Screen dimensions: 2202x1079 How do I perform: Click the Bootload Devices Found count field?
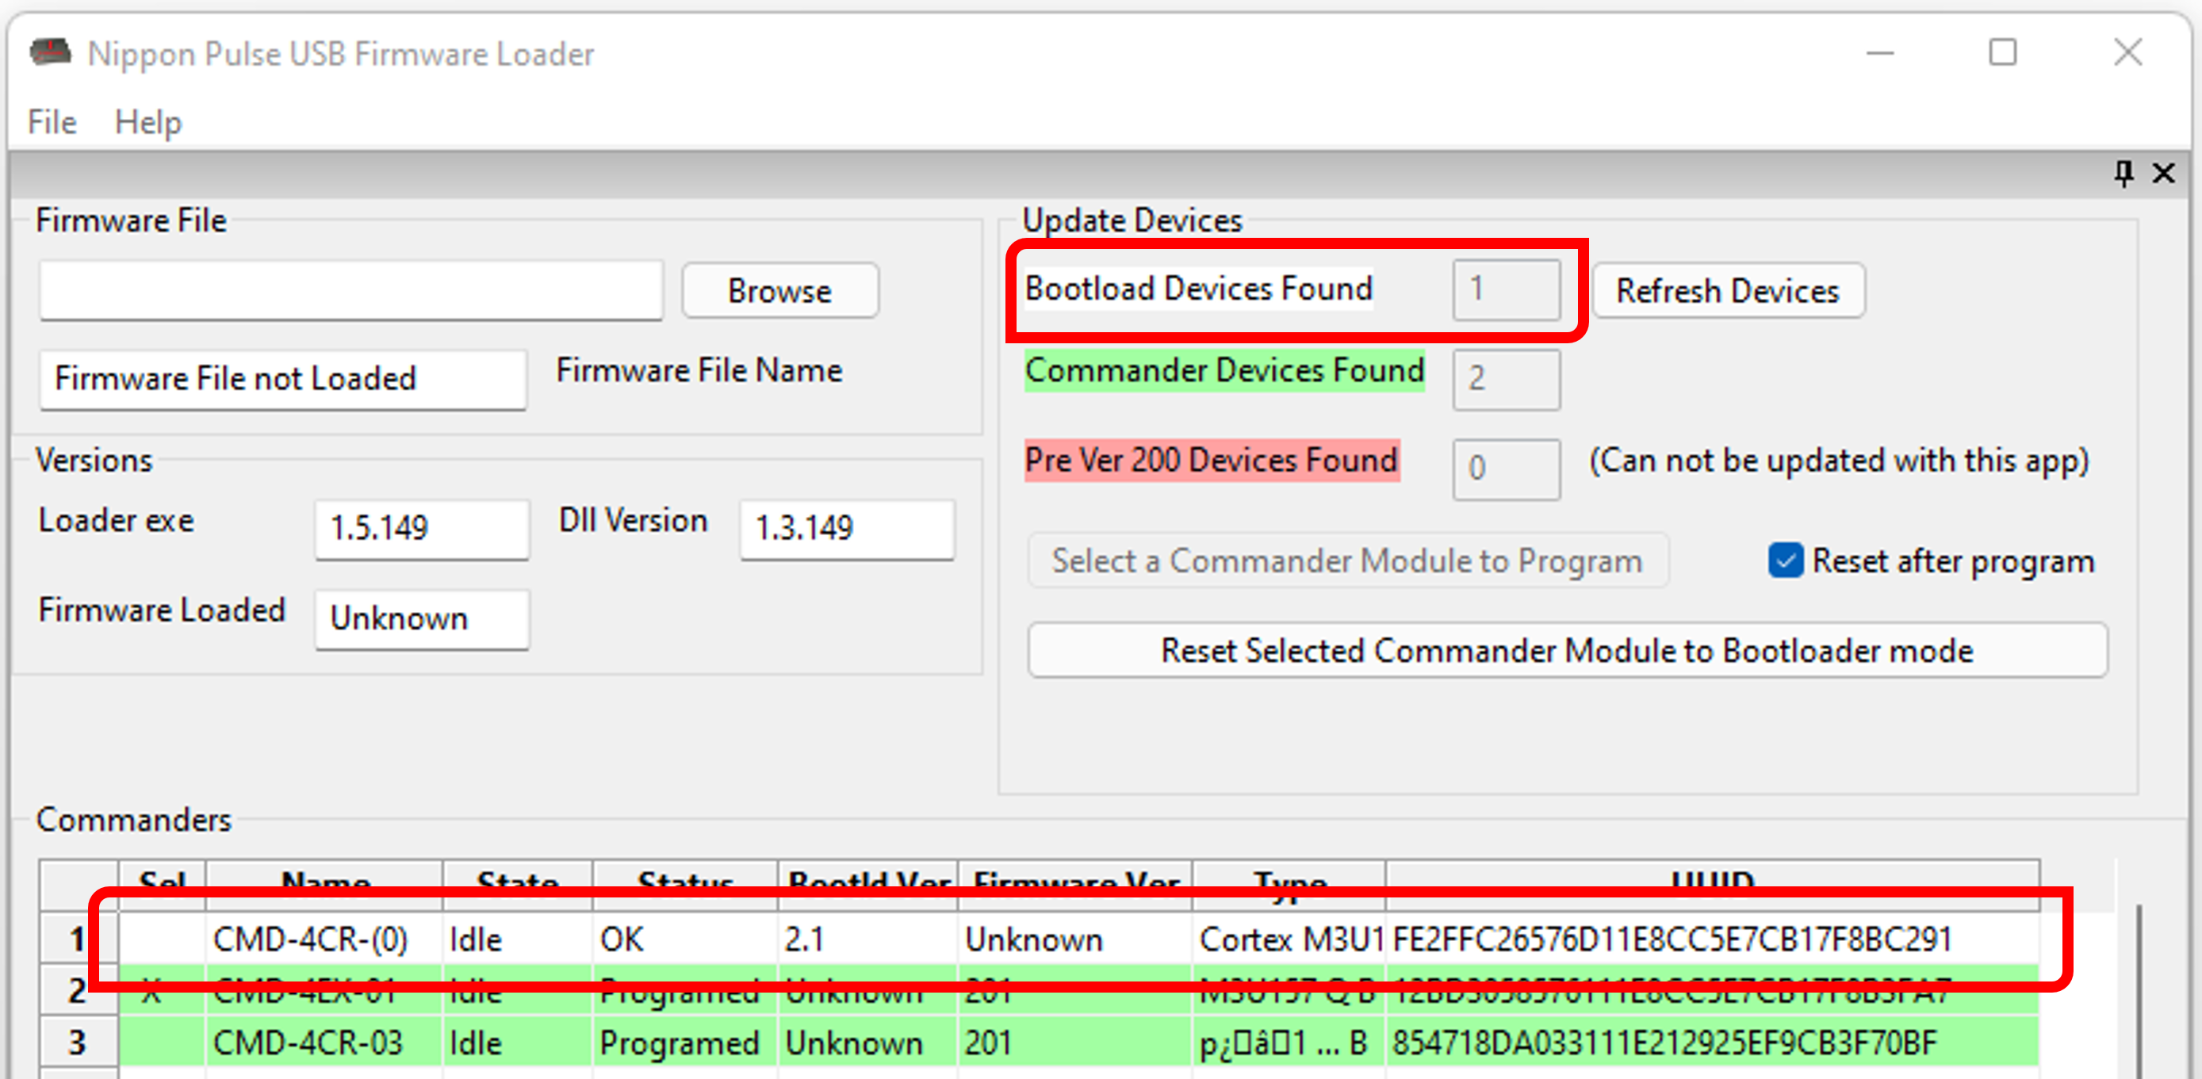point(1506,289)
